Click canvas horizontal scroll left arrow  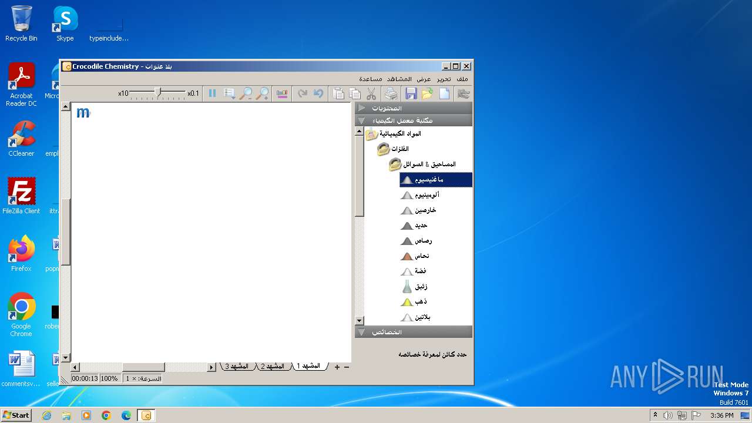[75, 367]
